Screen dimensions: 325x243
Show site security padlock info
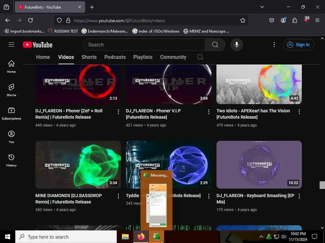click(68, 20)
